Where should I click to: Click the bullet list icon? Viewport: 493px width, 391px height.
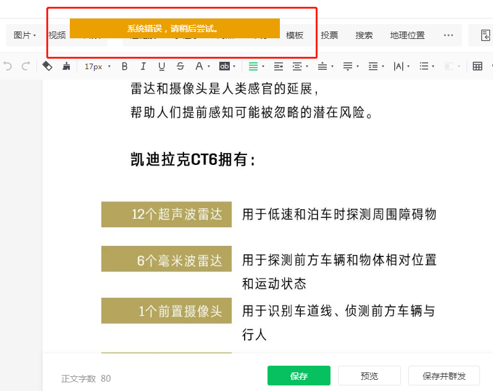pos(424,66)
